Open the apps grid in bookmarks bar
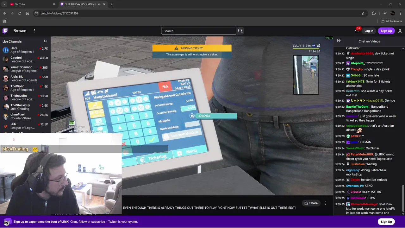Image resolution: width=405 pixels, height=228 pixels. [x=4, y=21]
